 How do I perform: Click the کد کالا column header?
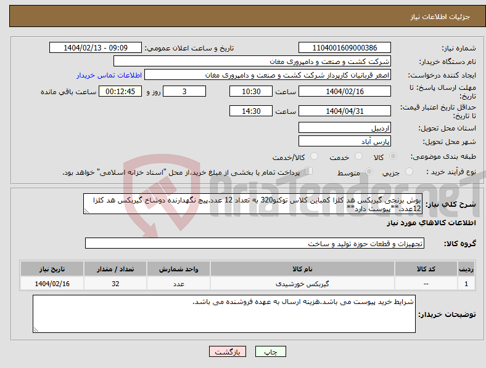[x=426, y=269]
